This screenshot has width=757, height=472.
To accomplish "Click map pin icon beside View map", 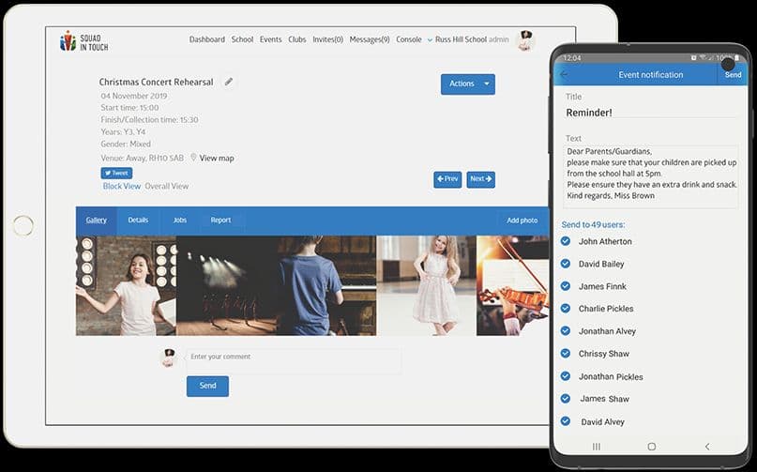I will click(x=193, y=158).
